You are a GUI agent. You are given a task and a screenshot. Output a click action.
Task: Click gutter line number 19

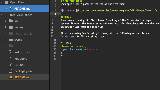pos(55,59)
